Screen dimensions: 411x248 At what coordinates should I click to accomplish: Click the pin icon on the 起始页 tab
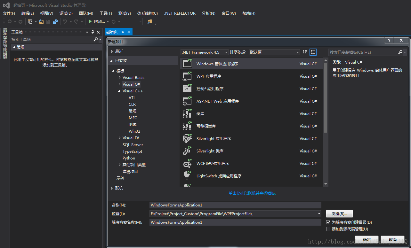point(123,32)
